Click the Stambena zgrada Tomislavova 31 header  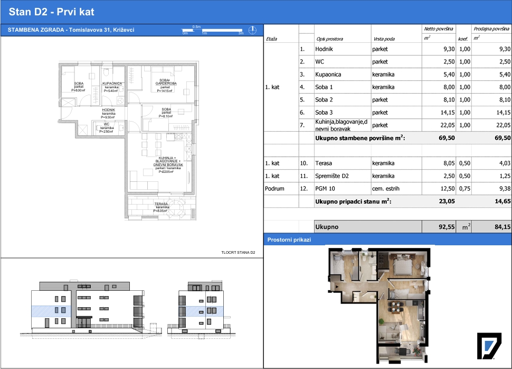pyautogui.click(x=71, y=30)
